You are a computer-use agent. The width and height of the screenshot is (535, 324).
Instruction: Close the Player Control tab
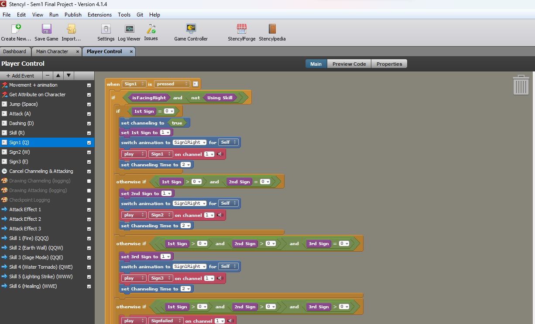(x=131, y=51)
